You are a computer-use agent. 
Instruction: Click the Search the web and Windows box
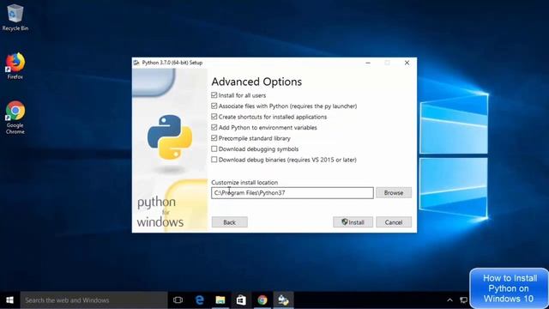coord(94,300)
